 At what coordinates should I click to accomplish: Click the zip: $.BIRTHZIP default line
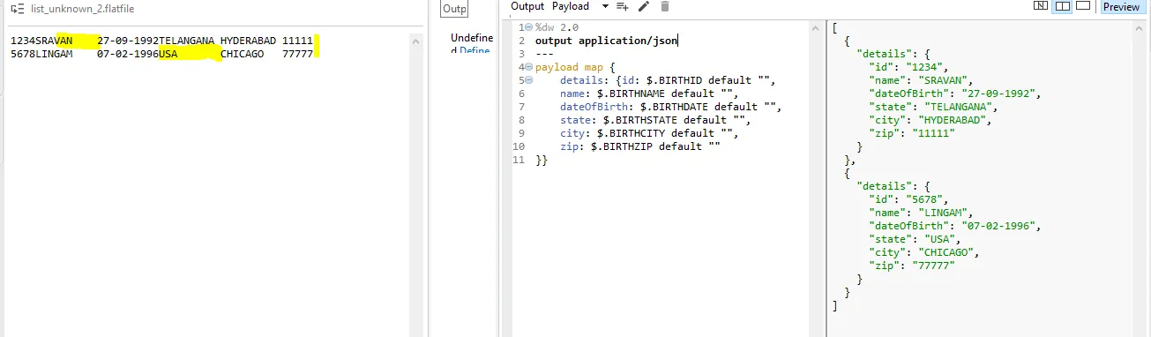point(640,146)
